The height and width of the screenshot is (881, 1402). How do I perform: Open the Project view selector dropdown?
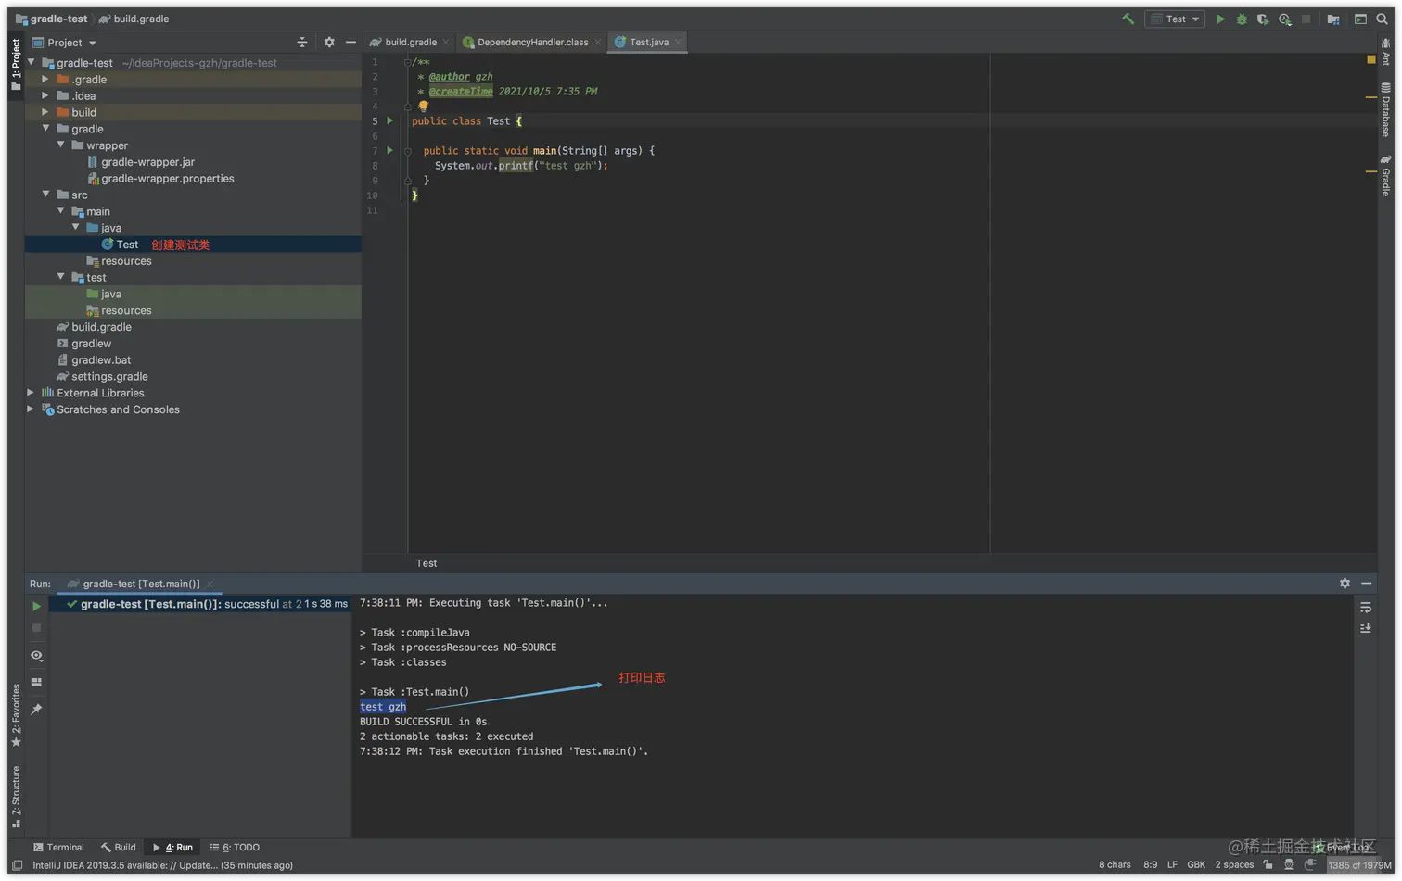[x=64, y=43]
